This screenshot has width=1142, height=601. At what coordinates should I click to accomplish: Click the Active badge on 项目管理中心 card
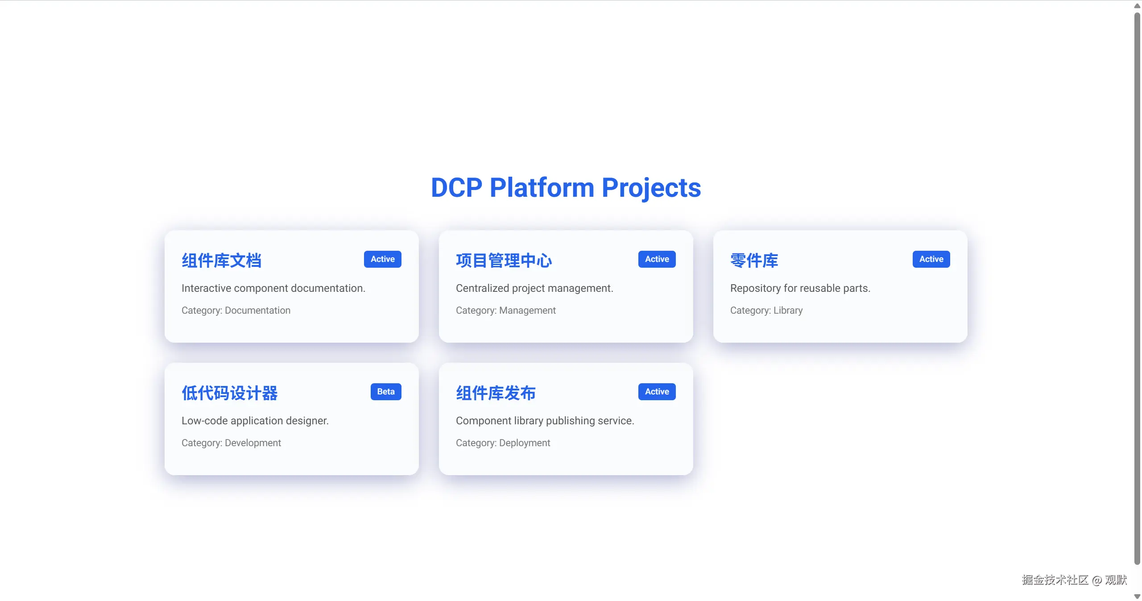click(x=657, y=259)
